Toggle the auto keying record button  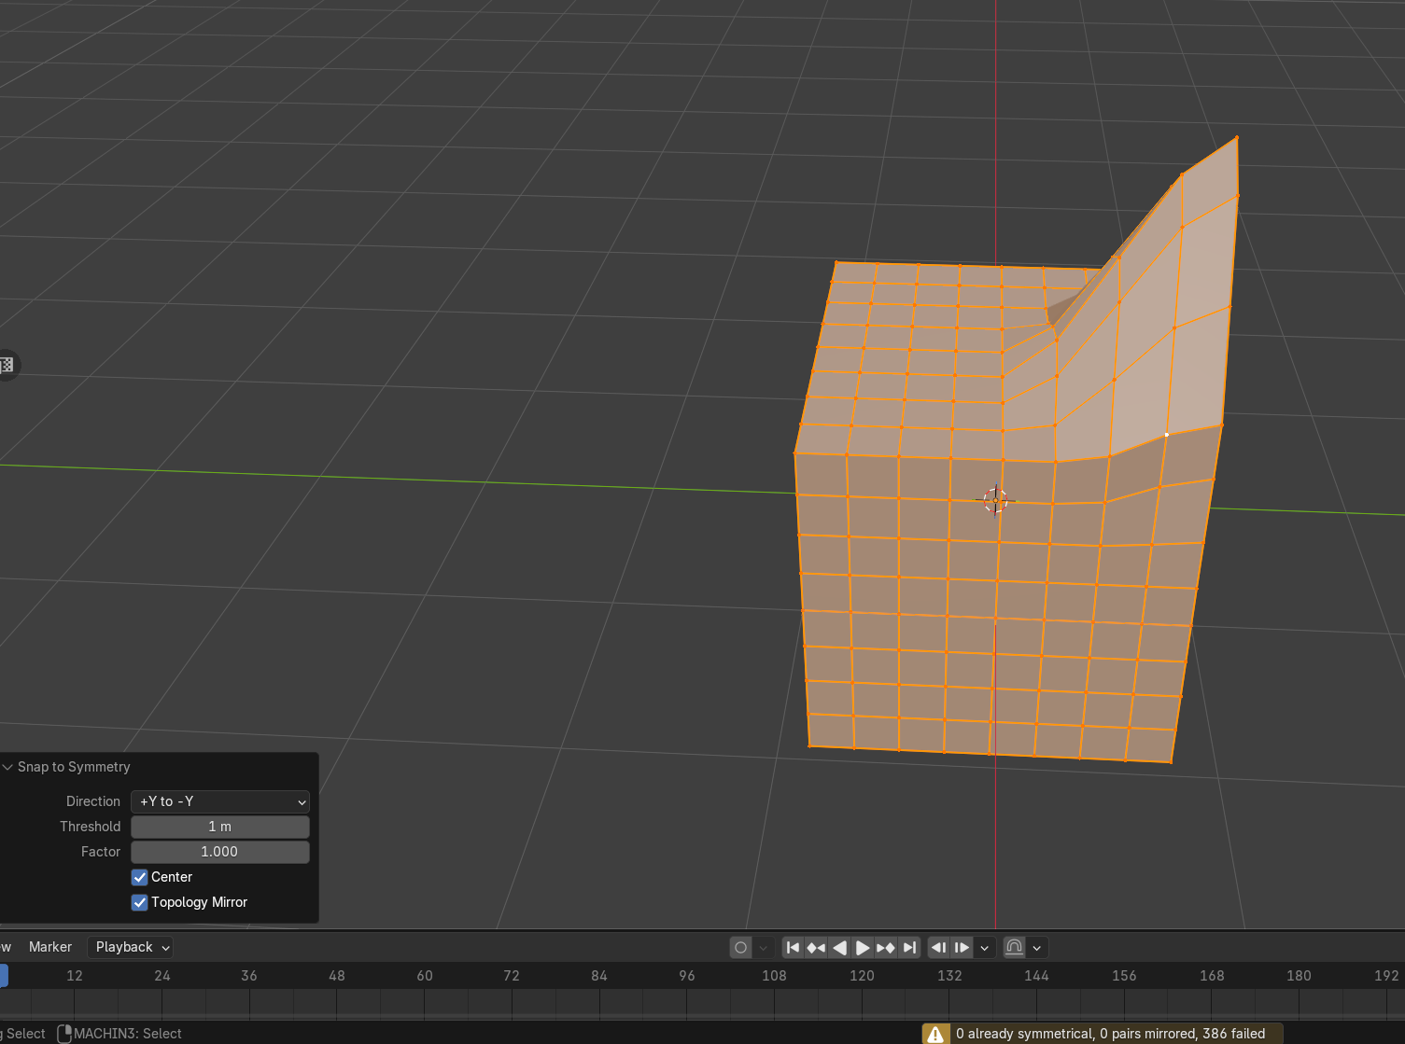click(x=741, y=947)
